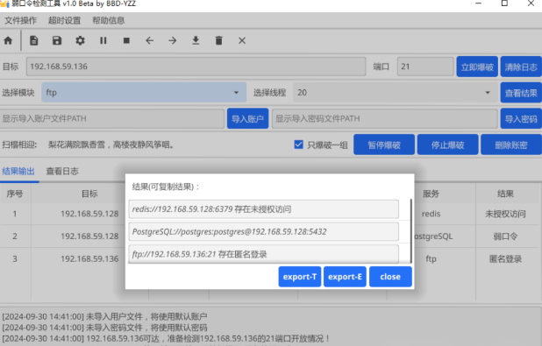
Task: Switch to the 结果输出 tab
Action: (x=18, y=172)
